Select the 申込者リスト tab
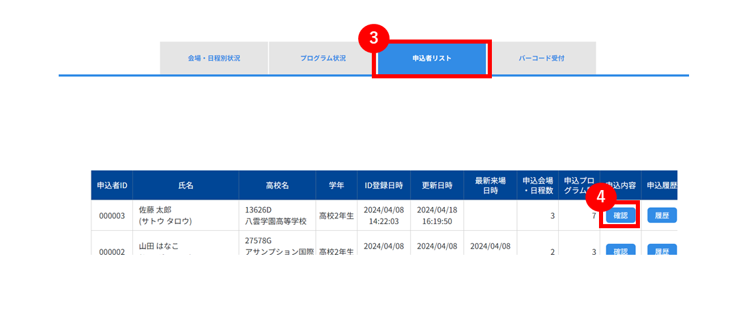This screenshot has height=312, width=745. (432, 59)
